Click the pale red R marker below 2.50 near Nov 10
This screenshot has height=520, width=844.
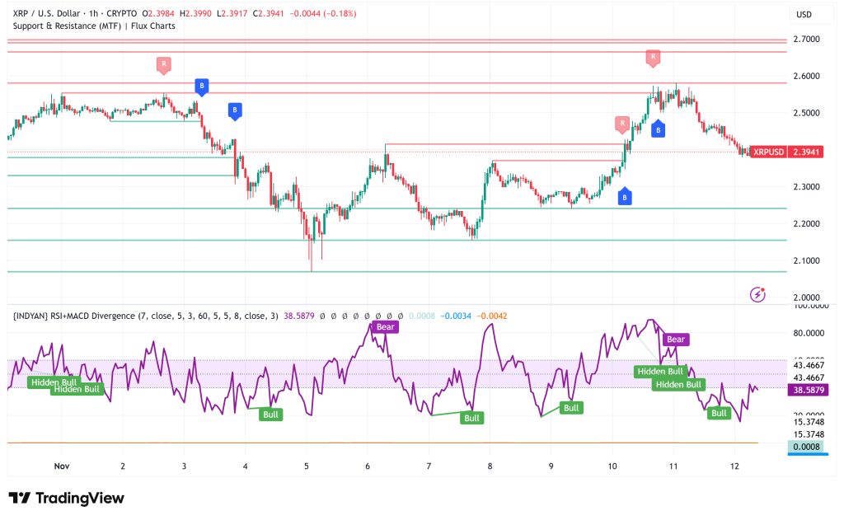[621, 124]
